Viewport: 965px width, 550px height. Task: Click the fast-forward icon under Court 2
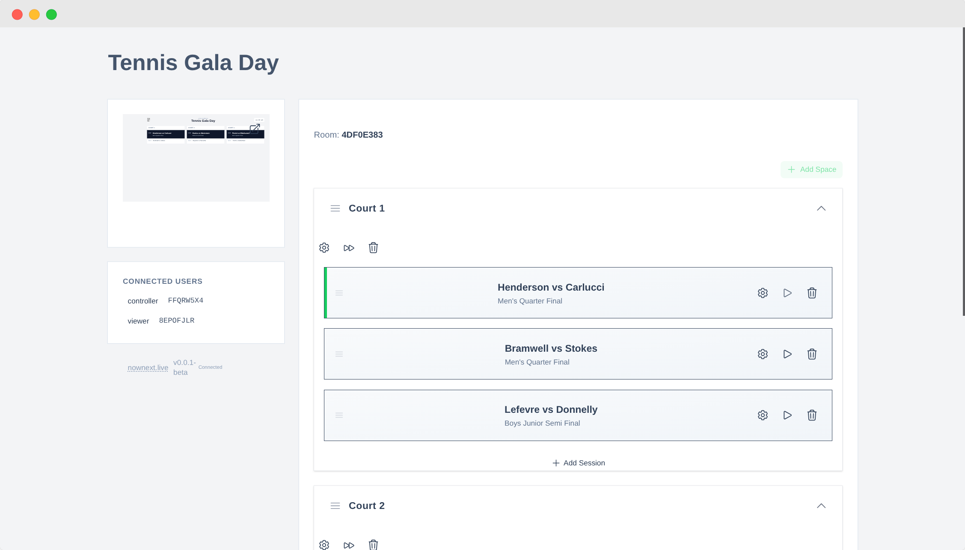[349, 544]
